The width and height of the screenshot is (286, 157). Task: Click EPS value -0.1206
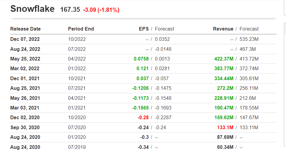[140, 88]
